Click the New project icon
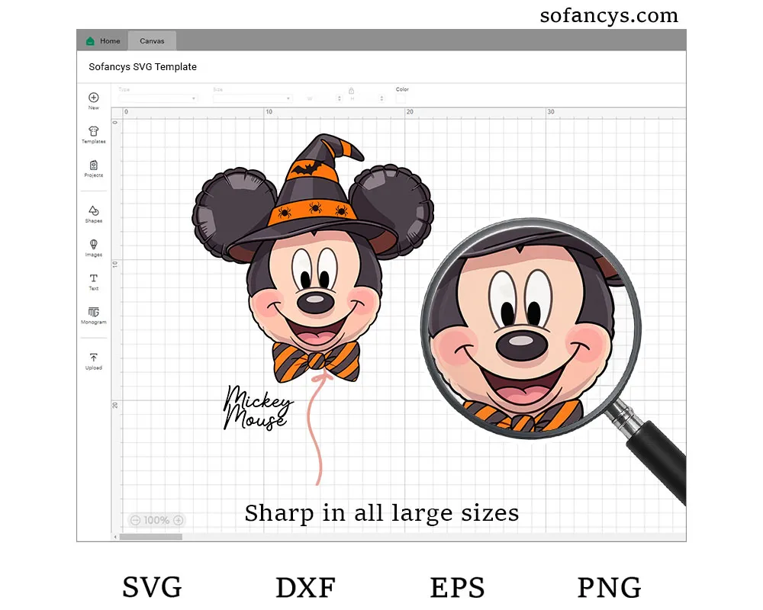This screenshot has width=763, height=610. [x=93, y=98]
